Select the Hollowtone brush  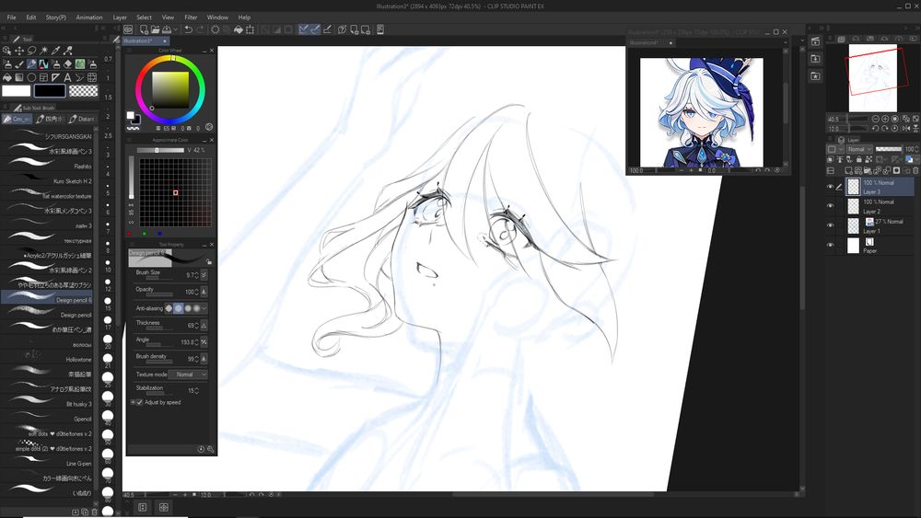coord(46,359)
